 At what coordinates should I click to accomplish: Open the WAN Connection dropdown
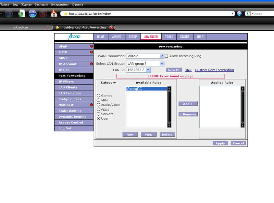(x=162, y=56)
